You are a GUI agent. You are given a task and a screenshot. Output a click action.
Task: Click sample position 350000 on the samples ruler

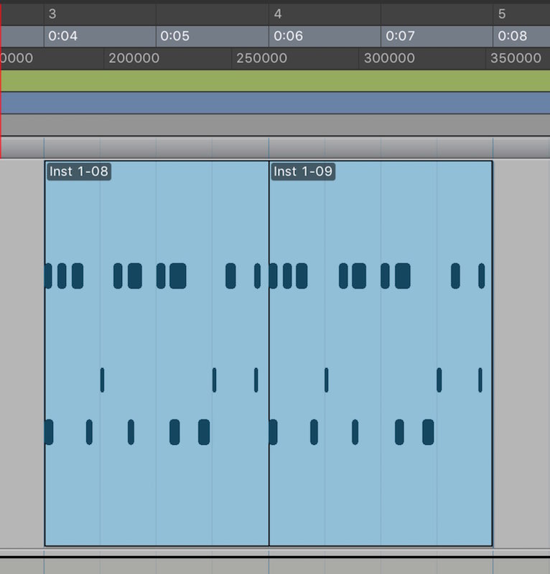[516, 58]
